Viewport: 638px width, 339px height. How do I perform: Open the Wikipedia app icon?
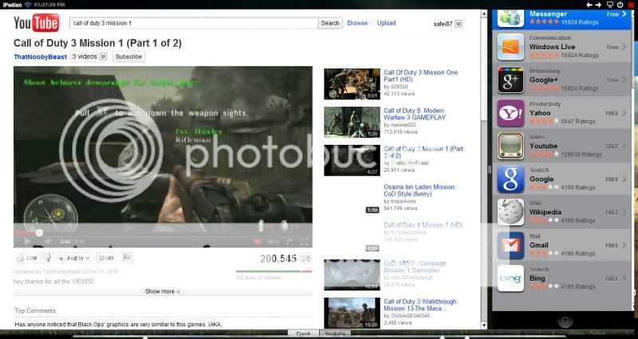pos(510,212)
